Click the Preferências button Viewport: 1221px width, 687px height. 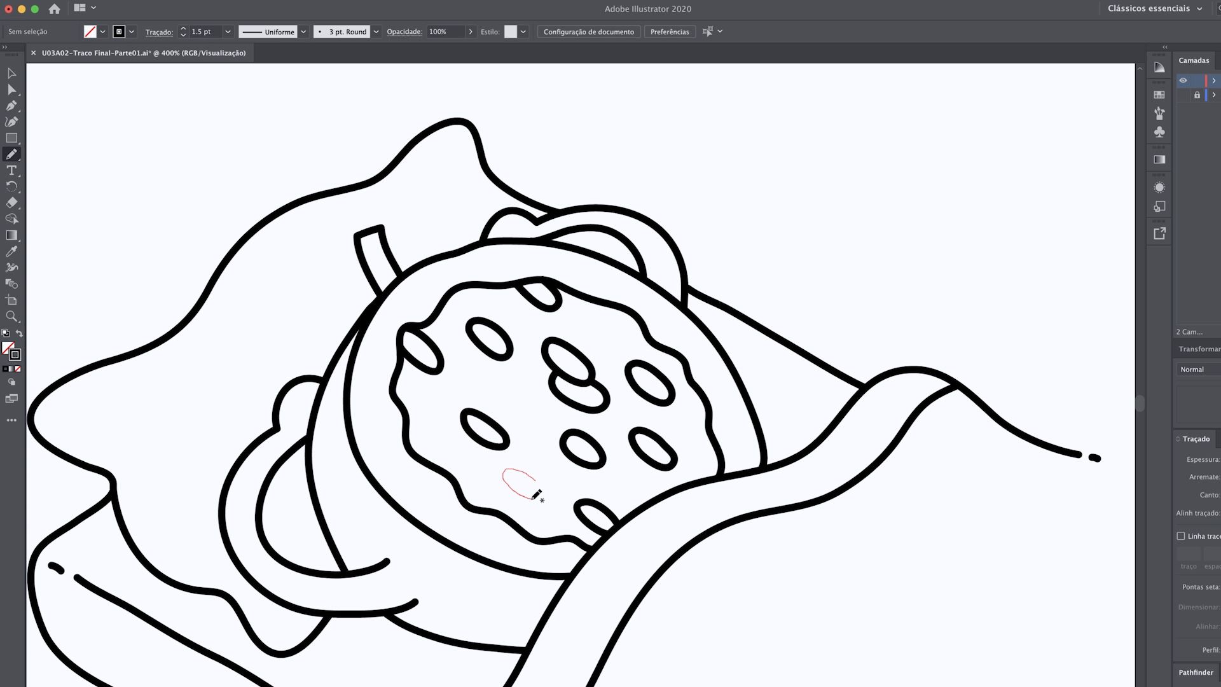coord(669,32)
